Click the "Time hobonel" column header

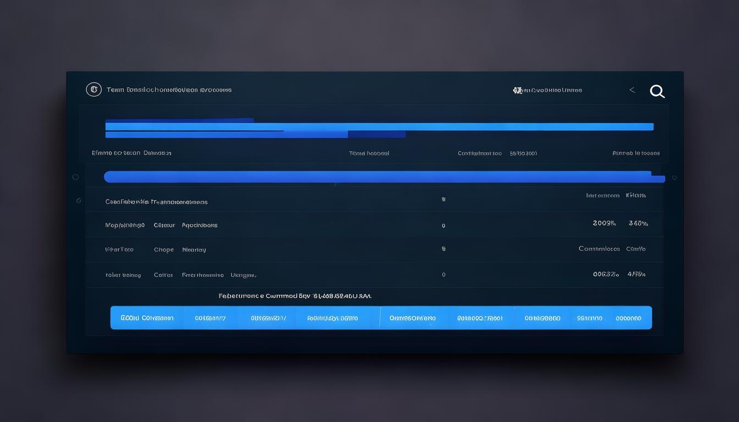[369, 153]
